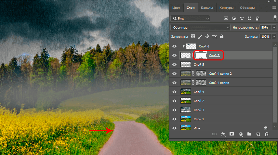This screenshot has height=155, width=278.
Task: Select the Слой 7 layer mask thumbnail
Action: (x=201, y=56)
